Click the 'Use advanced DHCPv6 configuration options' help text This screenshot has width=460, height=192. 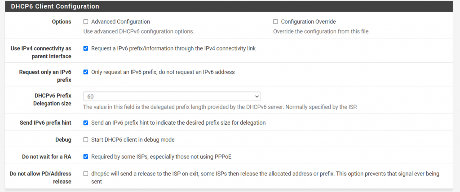click(139, 31)
